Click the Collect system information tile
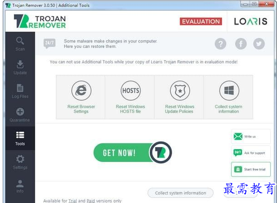The height and width of the screenshot is (203, 279). point(228,97)
